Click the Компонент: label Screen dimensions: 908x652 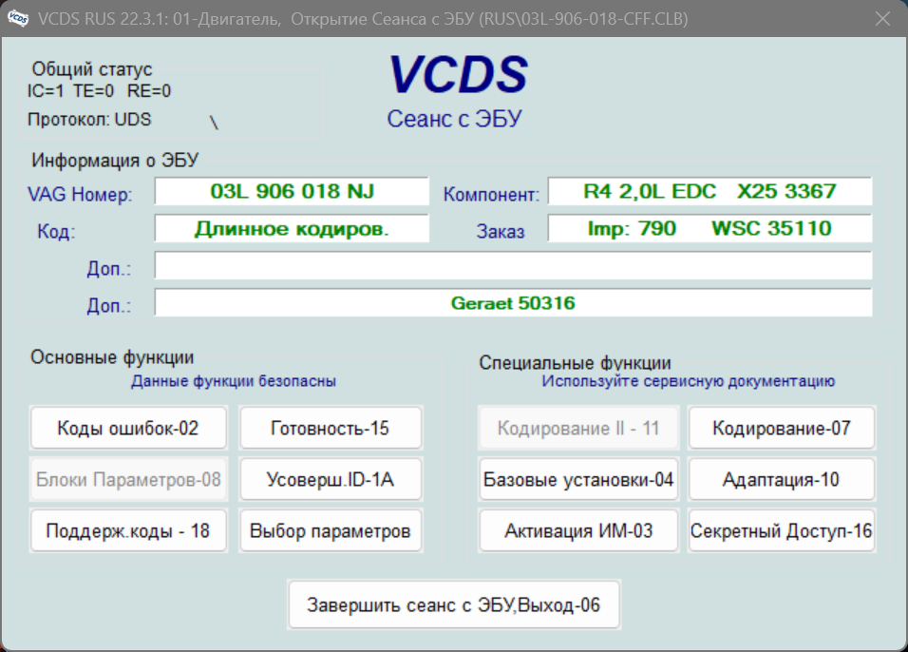tap(491, 194)
